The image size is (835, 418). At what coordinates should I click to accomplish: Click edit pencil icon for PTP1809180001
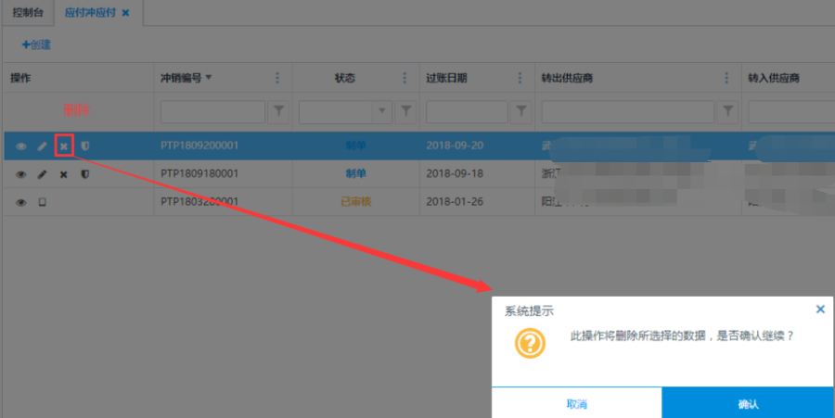click(42, 174)
